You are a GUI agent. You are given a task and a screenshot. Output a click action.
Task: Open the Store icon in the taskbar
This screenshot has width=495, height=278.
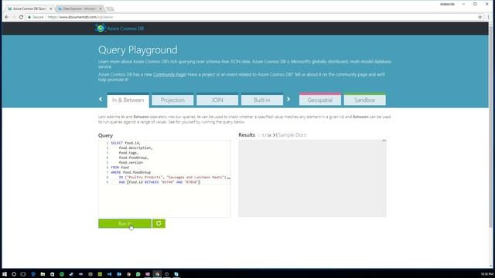pos(52,274)
